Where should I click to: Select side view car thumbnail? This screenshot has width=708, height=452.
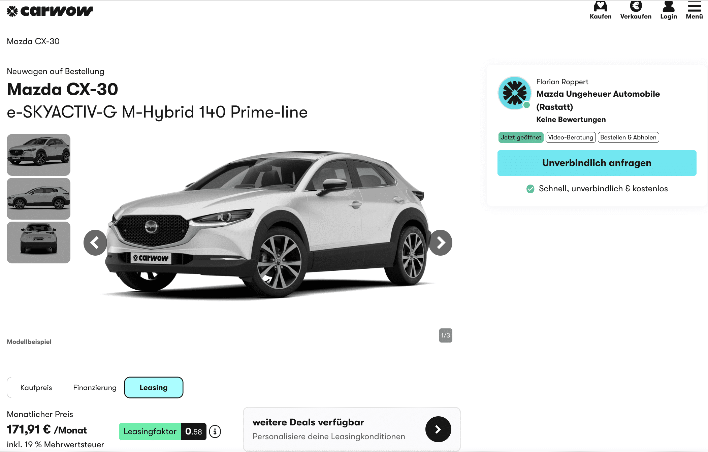38,199
